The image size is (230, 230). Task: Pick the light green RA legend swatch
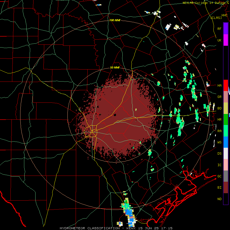coord(226,131)
